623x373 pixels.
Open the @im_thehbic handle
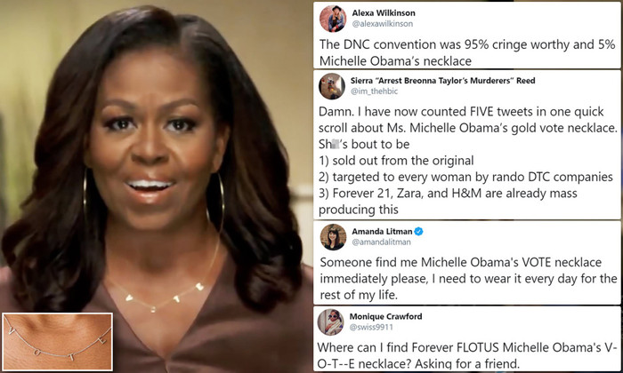[x=374, y=91]
